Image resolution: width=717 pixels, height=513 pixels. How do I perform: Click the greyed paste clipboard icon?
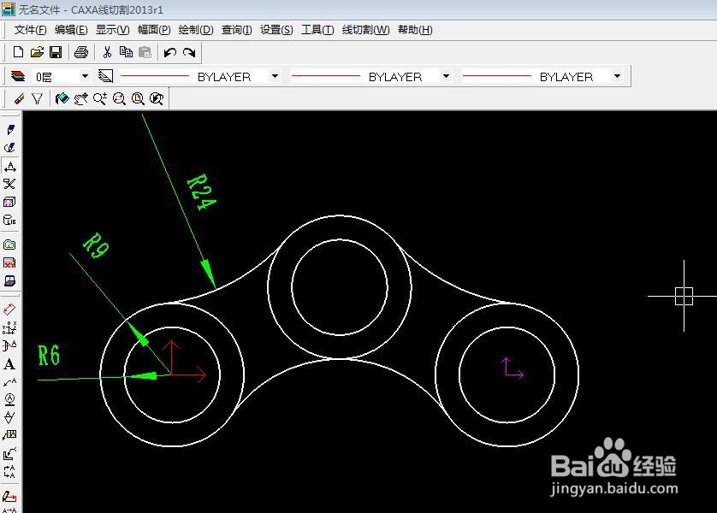click(x=145, y=52)
